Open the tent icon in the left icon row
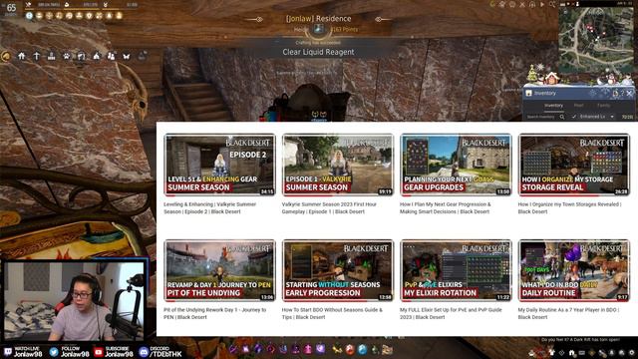 click(97, 56)
